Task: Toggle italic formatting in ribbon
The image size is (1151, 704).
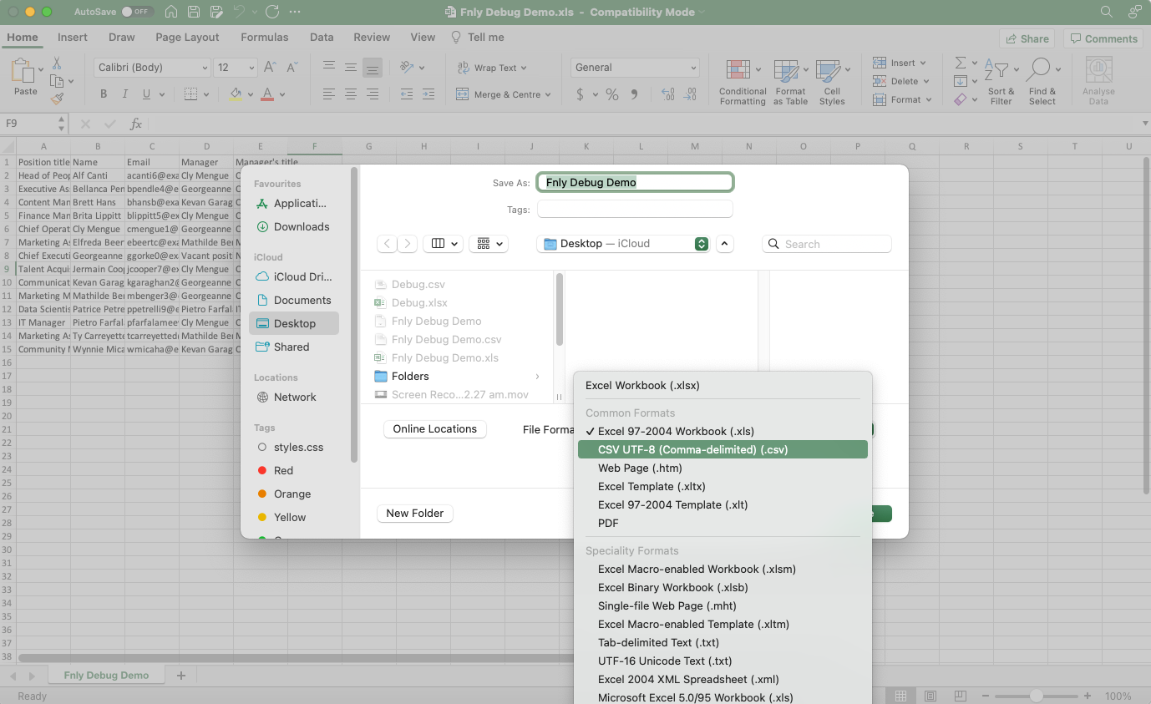Action: pyautogui.click(x=125, y=94)
